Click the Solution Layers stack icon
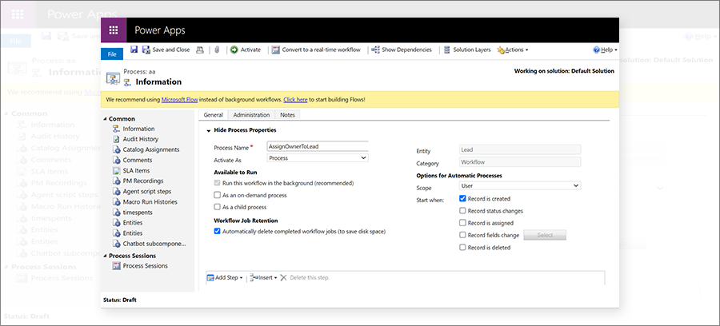720x326 pixels. tap(446, 50)
